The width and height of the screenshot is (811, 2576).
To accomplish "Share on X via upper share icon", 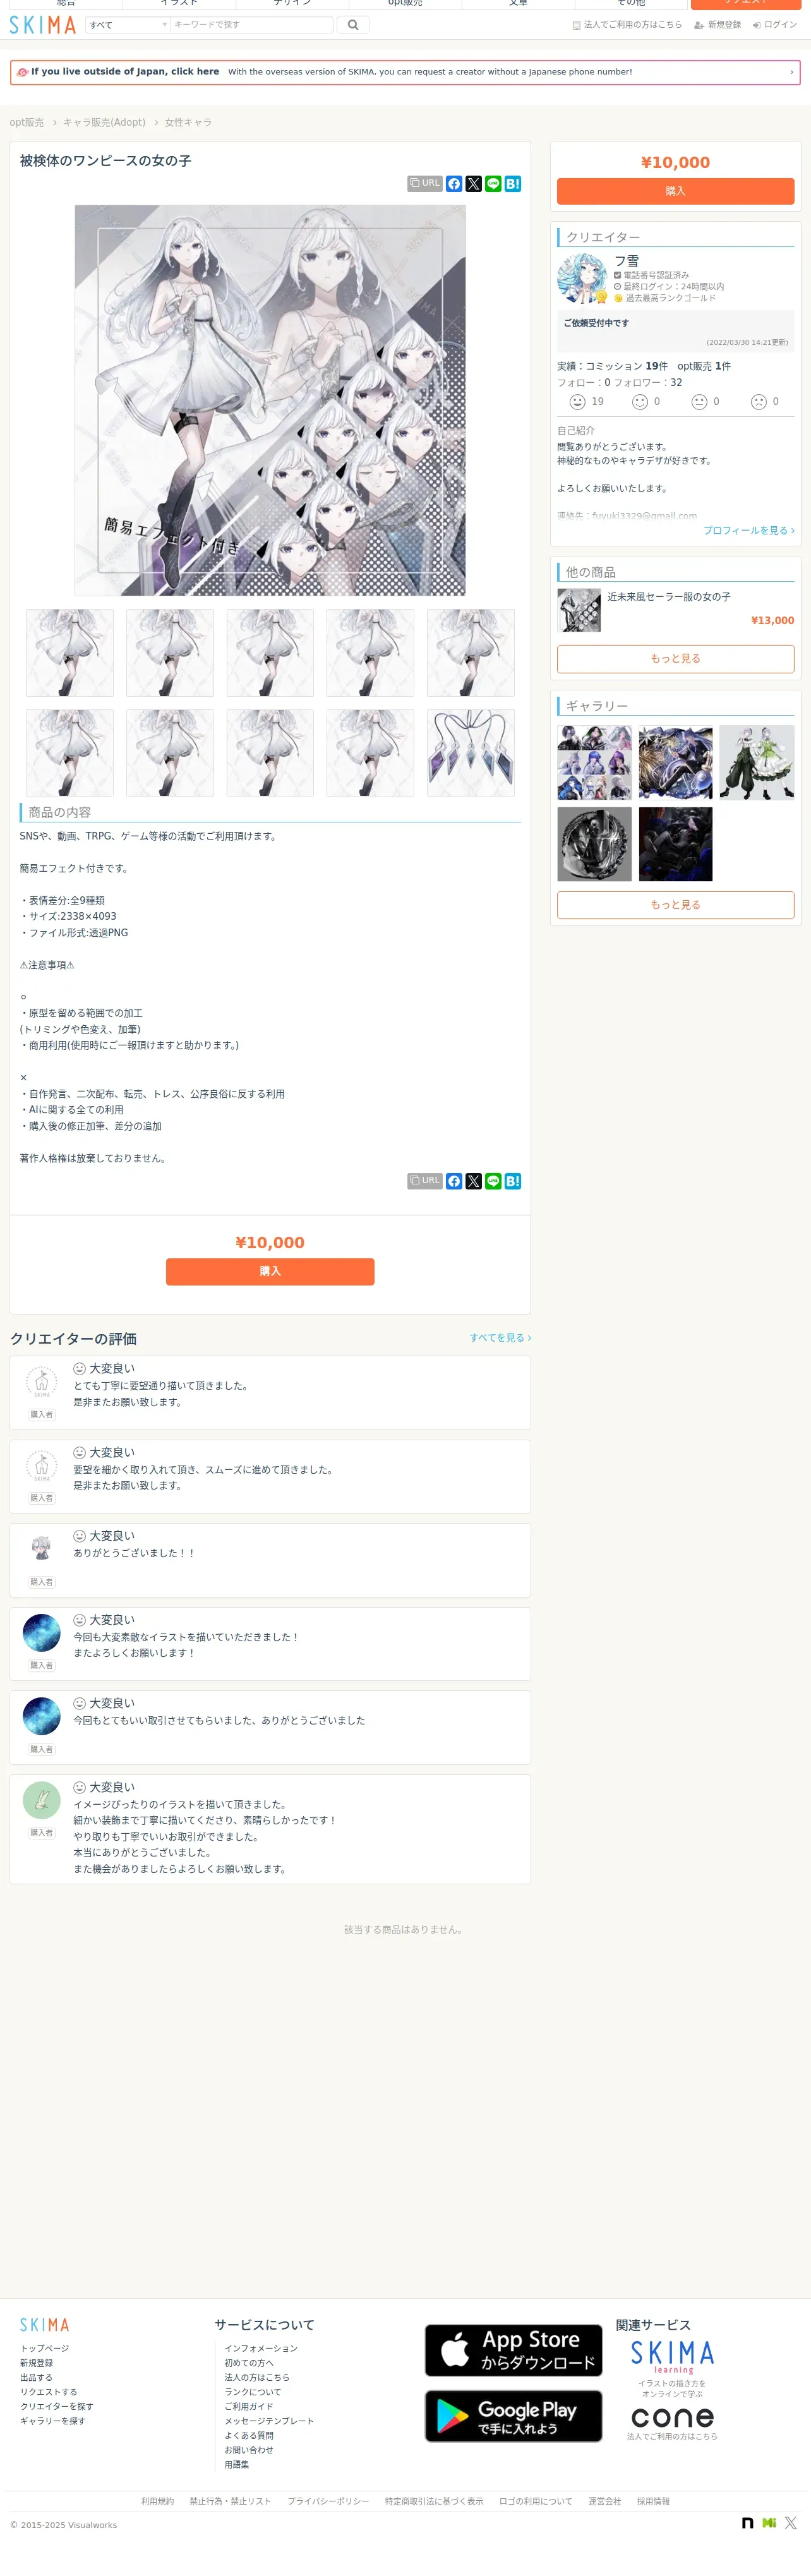I will tap(474, 184).
